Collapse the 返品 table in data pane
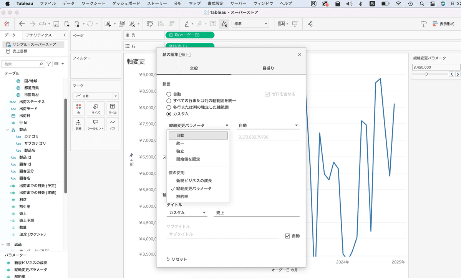 pyautogui.click(x=3, y=244)
